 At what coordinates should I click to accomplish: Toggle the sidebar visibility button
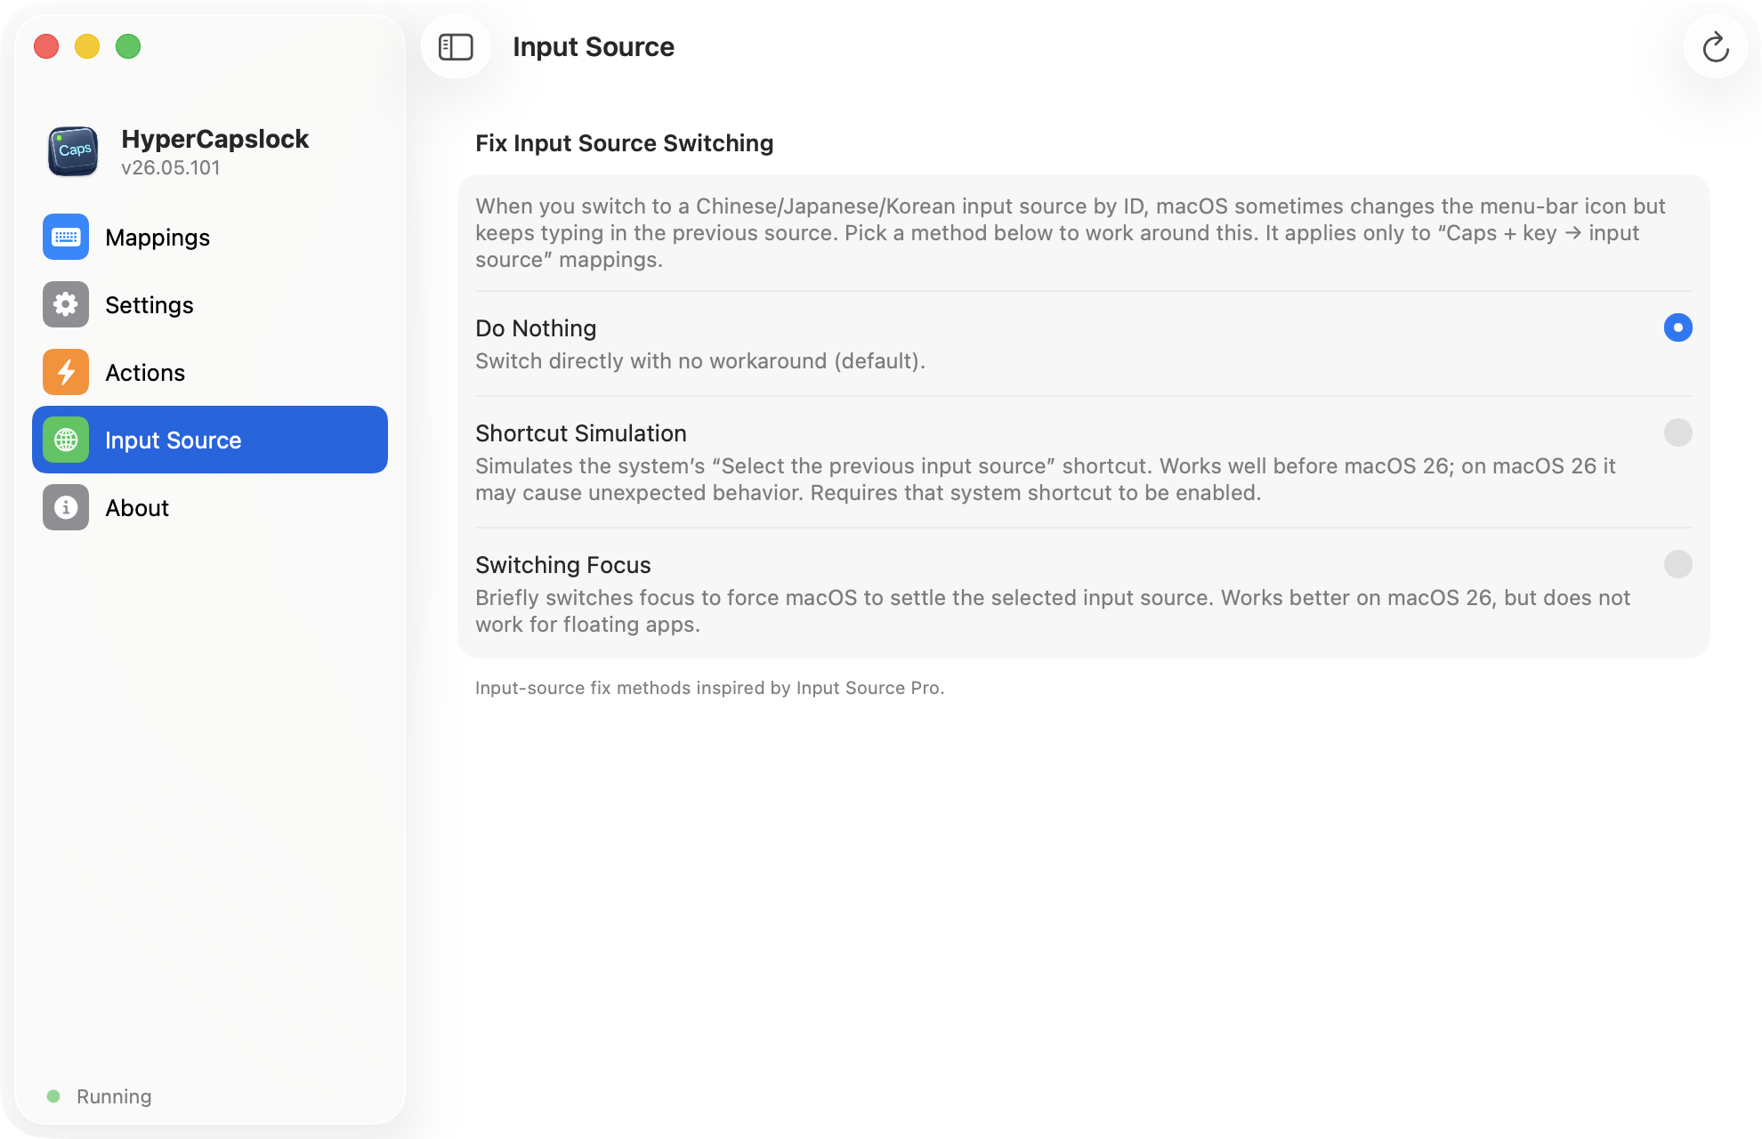coord(456,47)
